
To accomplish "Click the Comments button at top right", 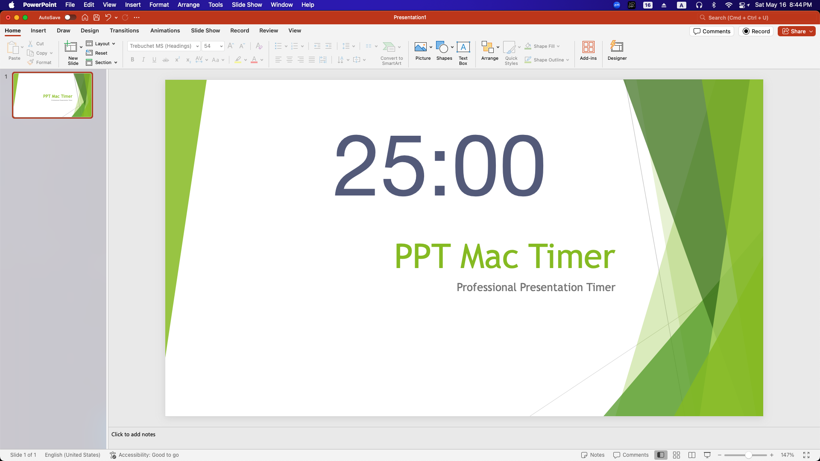I will pos(712,31).
